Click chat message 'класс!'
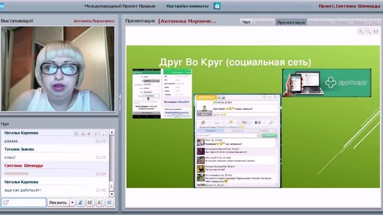The width and height of the screenshot is (383, 215). 10,158
